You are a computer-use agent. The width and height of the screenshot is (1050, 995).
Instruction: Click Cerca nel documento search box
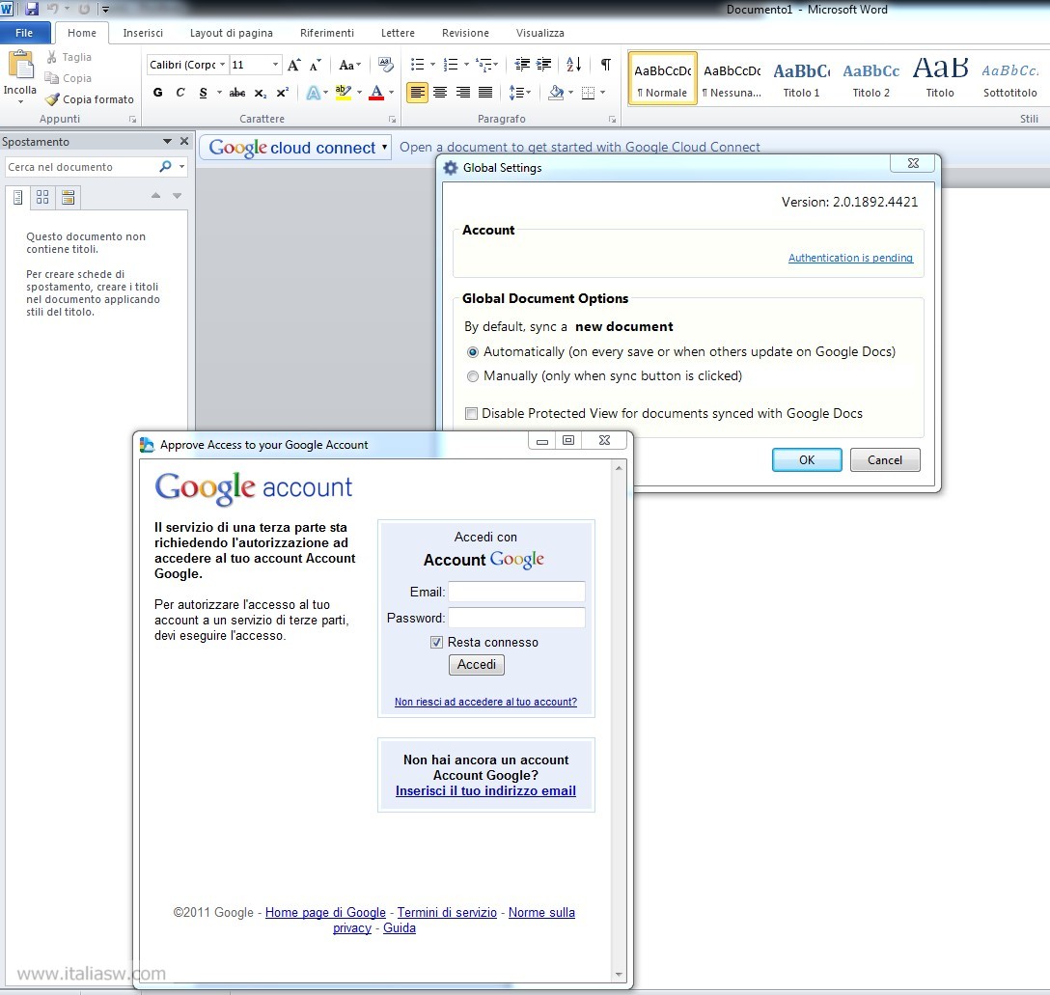pyautogui.click(x=80, y=167)
